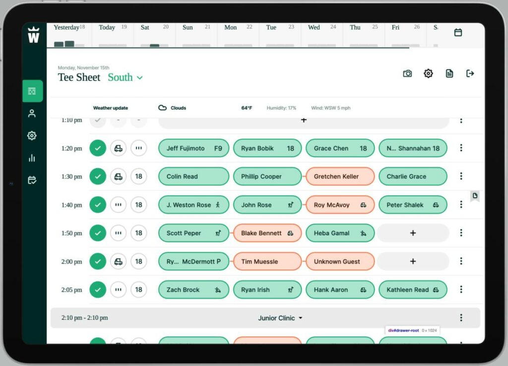The height and width of the screenshot is (366, 508).
Task: Open Gretchen Keller's booking
Action: click(x=340, y=176)
